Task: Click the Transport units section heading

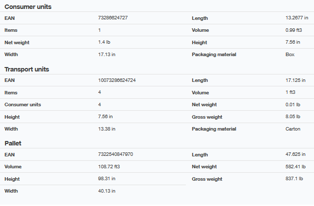Action: pyautogui.click(x=27, y=69)
